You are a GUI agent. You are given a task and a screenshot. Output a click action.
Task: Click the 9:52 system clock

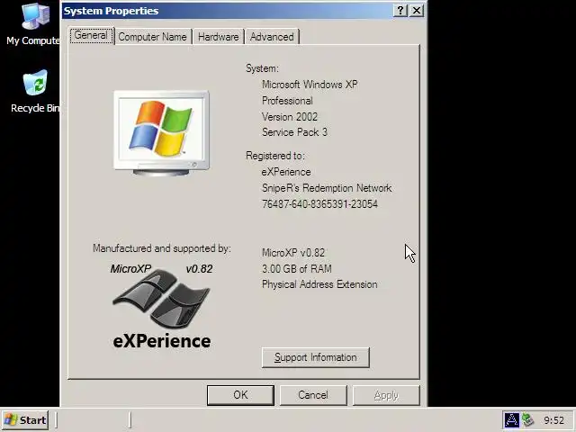(x=553, y=420)
